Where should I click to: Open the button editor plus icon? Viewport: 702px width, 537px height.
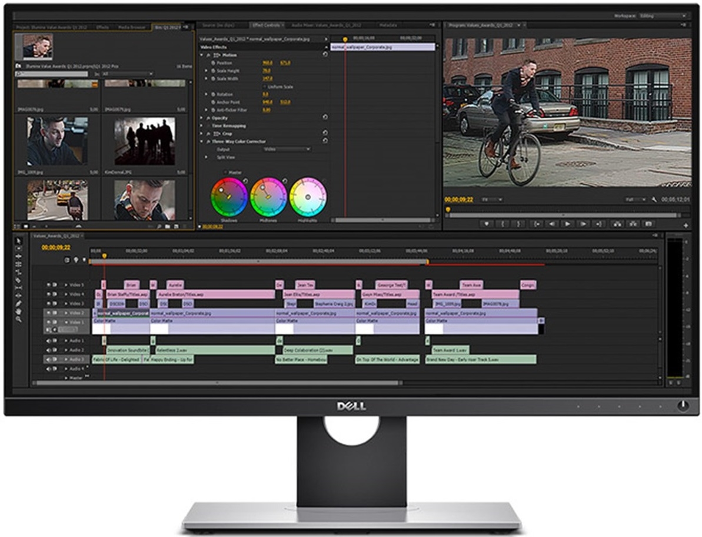point(686,226)
